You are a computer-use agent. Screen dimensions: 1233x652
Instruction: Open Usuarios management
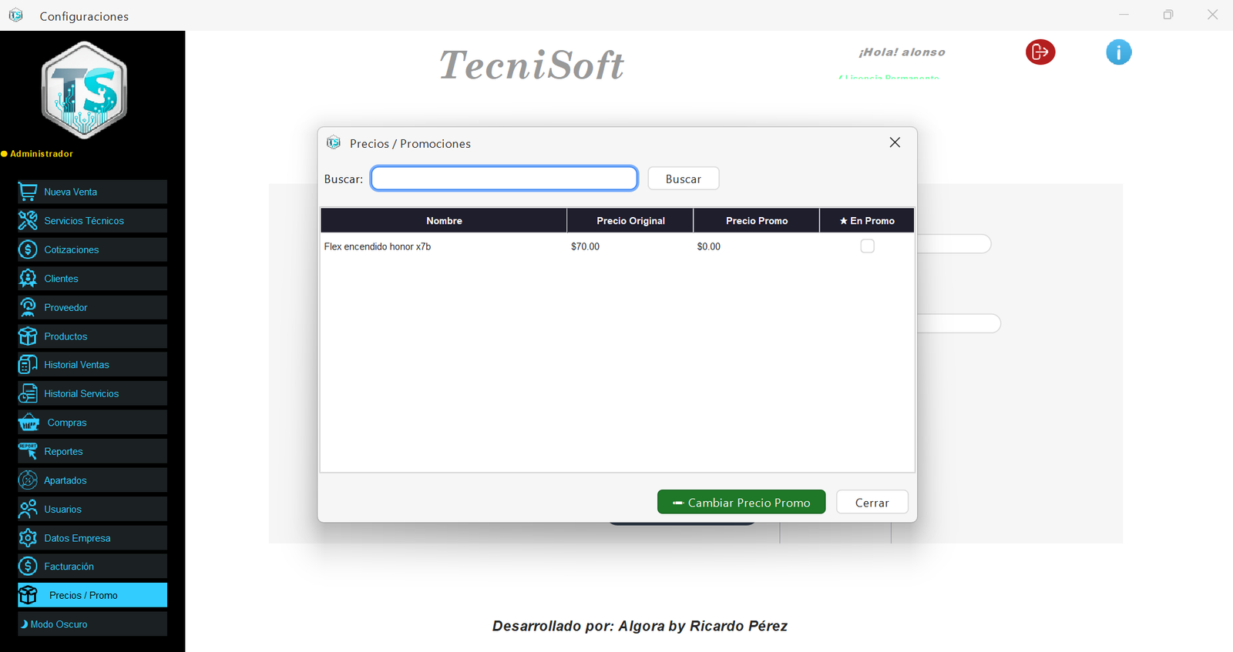[x=92, y=509]
